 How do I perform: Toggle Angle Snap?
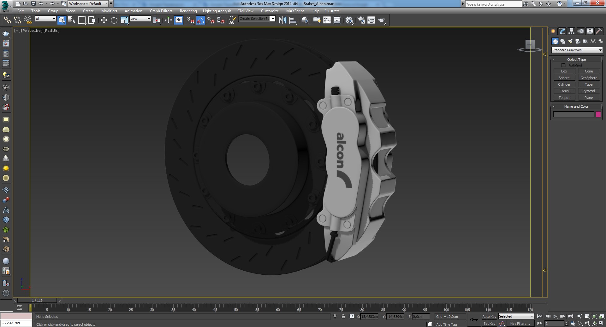201,20
